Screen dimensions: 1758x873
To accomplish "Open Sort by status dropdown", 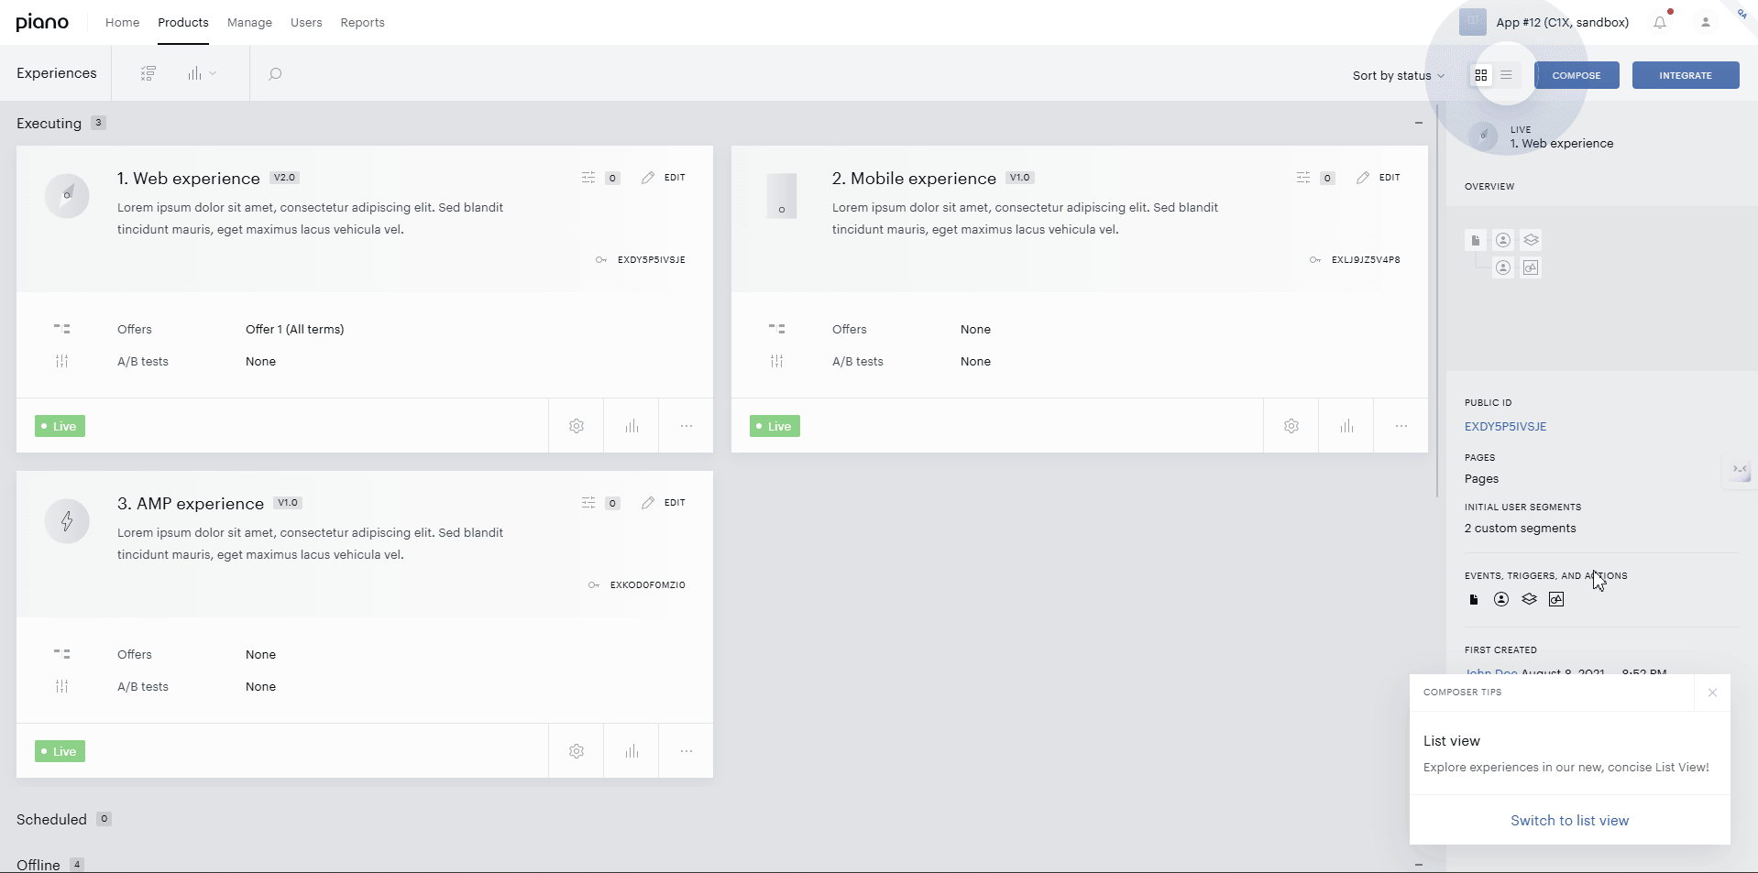I will pyautogui.click(x=1398, y=75).
